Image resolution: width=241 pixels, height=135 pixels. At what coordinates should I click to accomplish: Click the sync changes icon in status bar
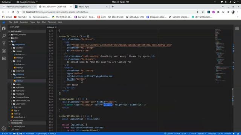point(11,133)
